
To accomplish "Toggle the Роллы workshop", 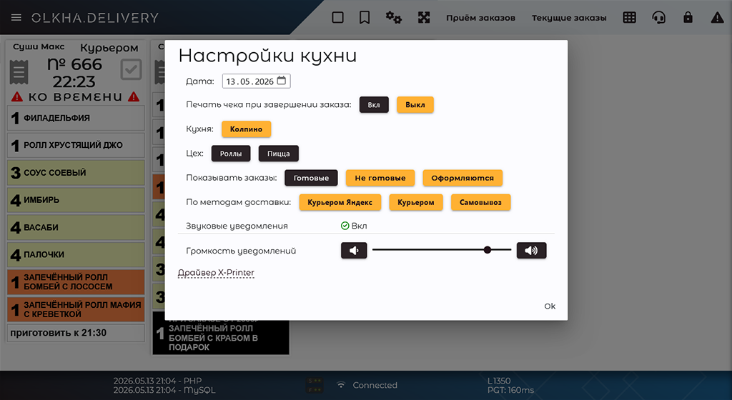I will [x=231, y=154].
